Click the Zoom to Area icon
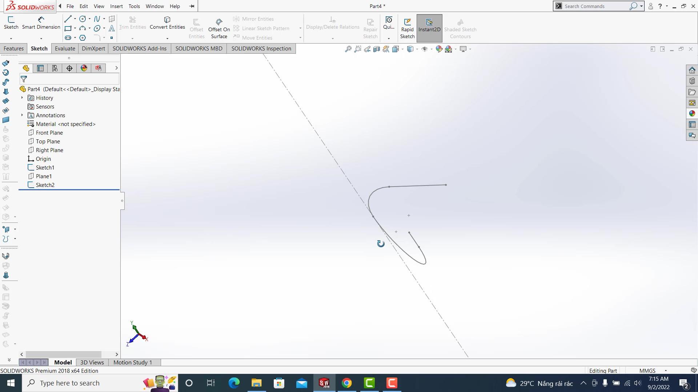 tap(358, 49)
